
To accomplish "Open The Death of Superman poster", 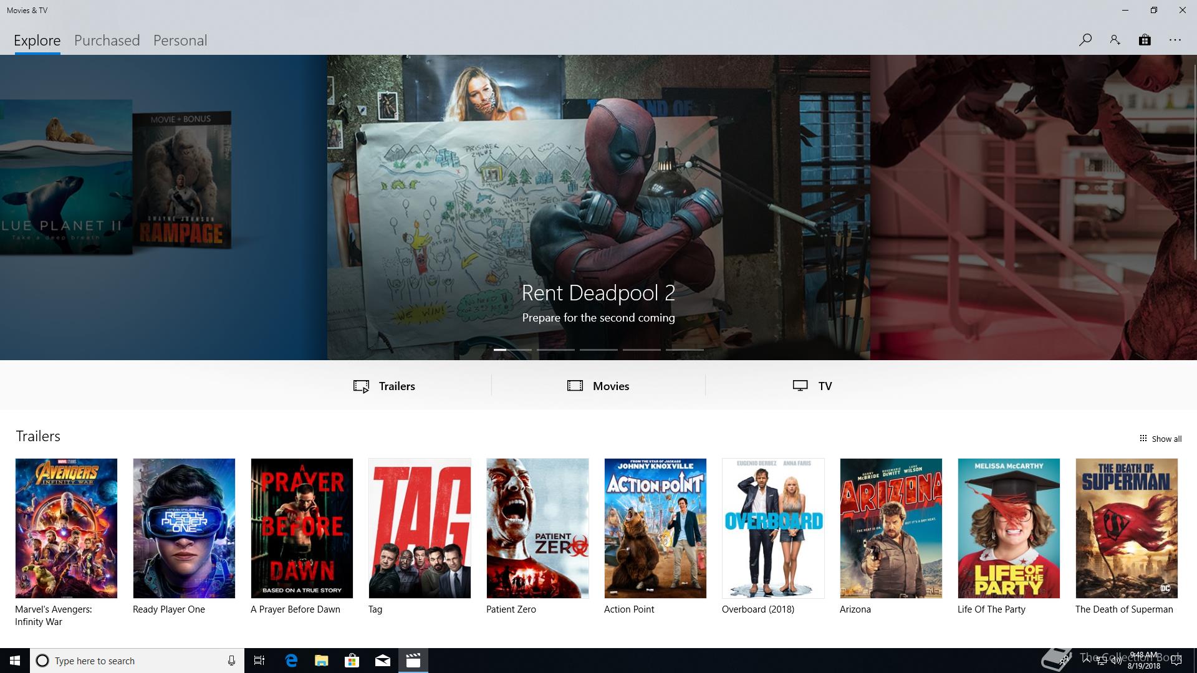I will coord(1127,528).
